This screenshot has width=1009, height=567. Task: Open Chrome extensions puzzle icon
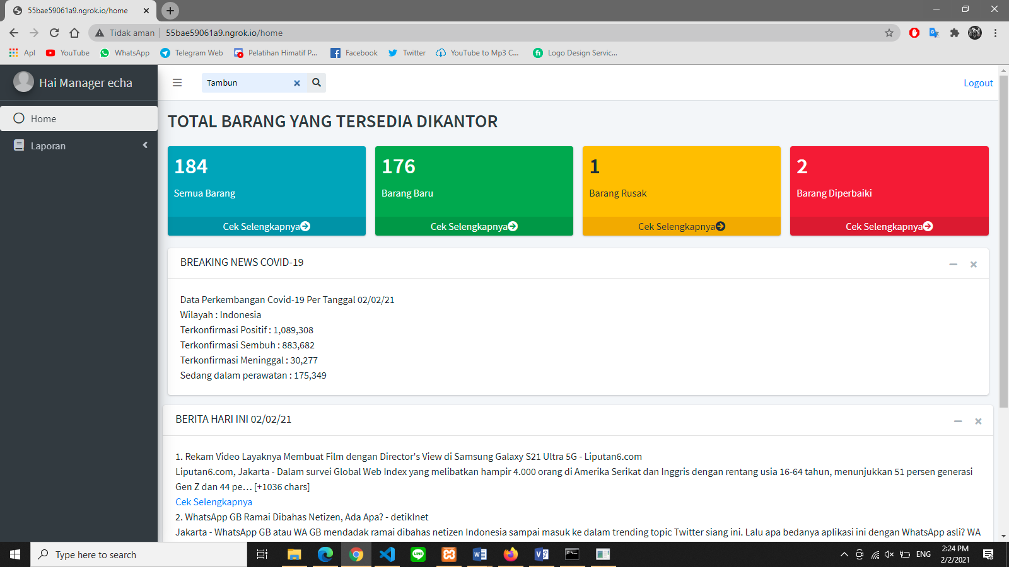[955, 33]
